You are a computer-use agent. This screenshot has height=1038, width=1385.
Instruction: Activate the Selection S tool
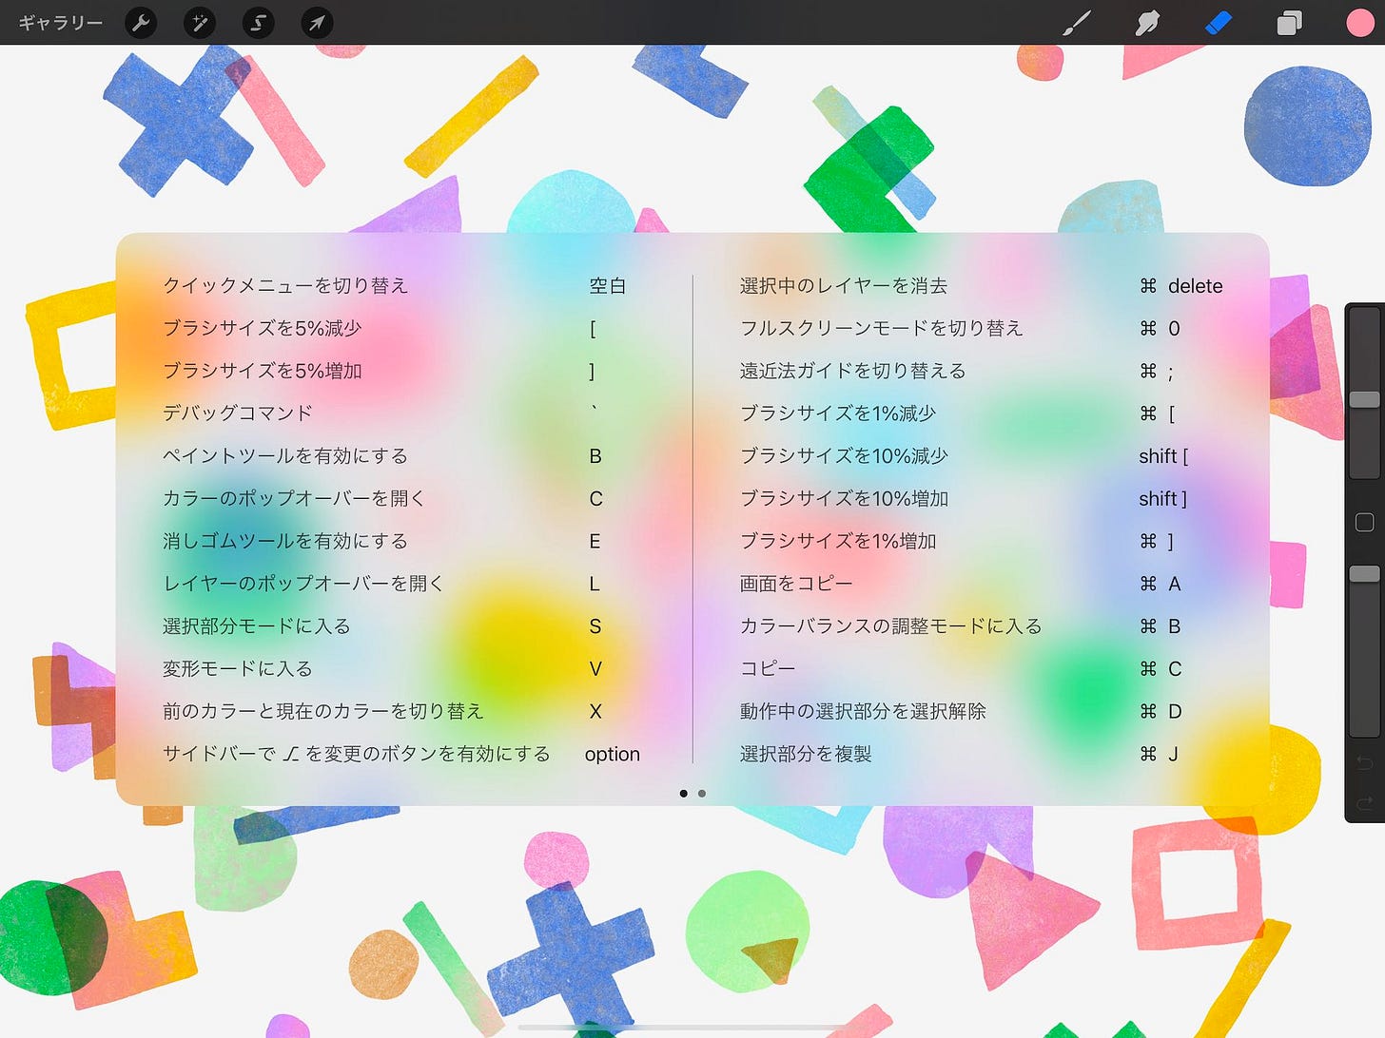pyautogui.click(x=258, y=22)
